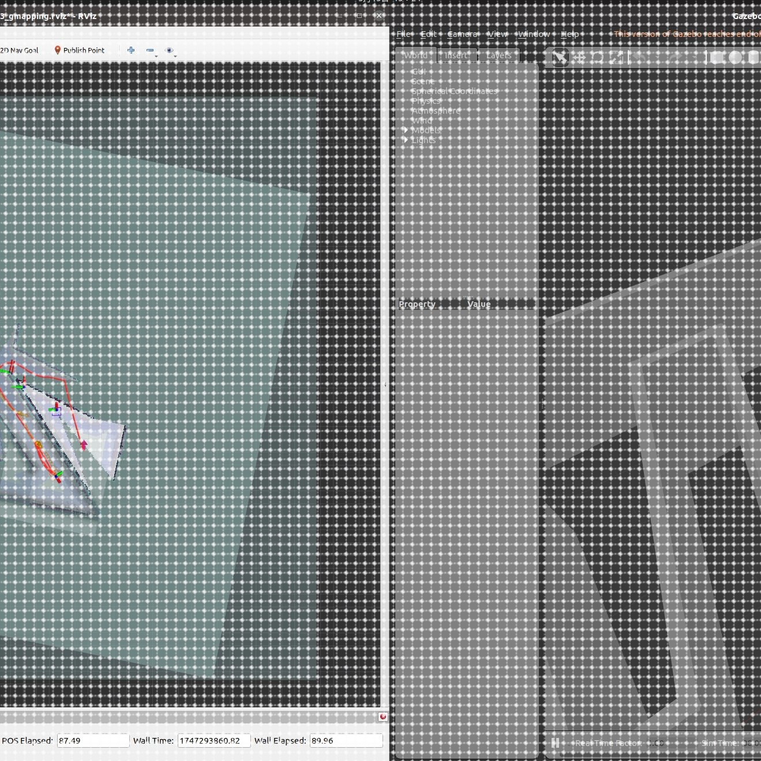761x761 pixels.
Task: Select the Gazebo arrow selection mode tool
Action: coord(560,57)
